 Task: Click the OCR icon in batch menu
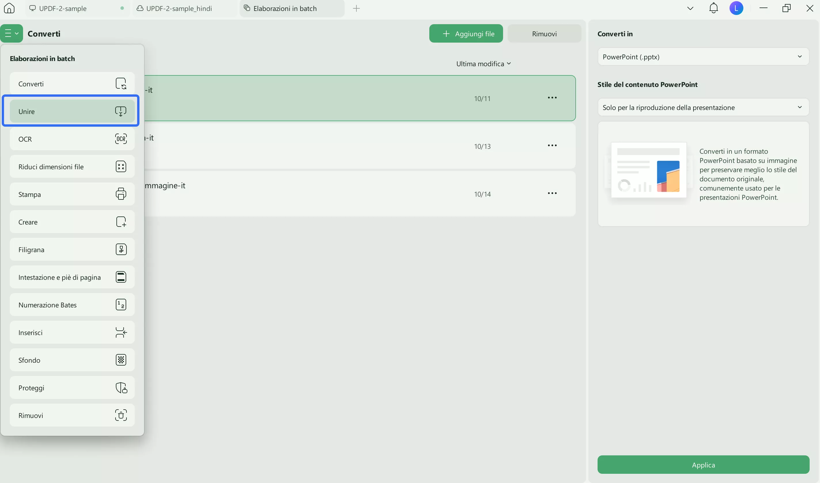tap(121, 139)
